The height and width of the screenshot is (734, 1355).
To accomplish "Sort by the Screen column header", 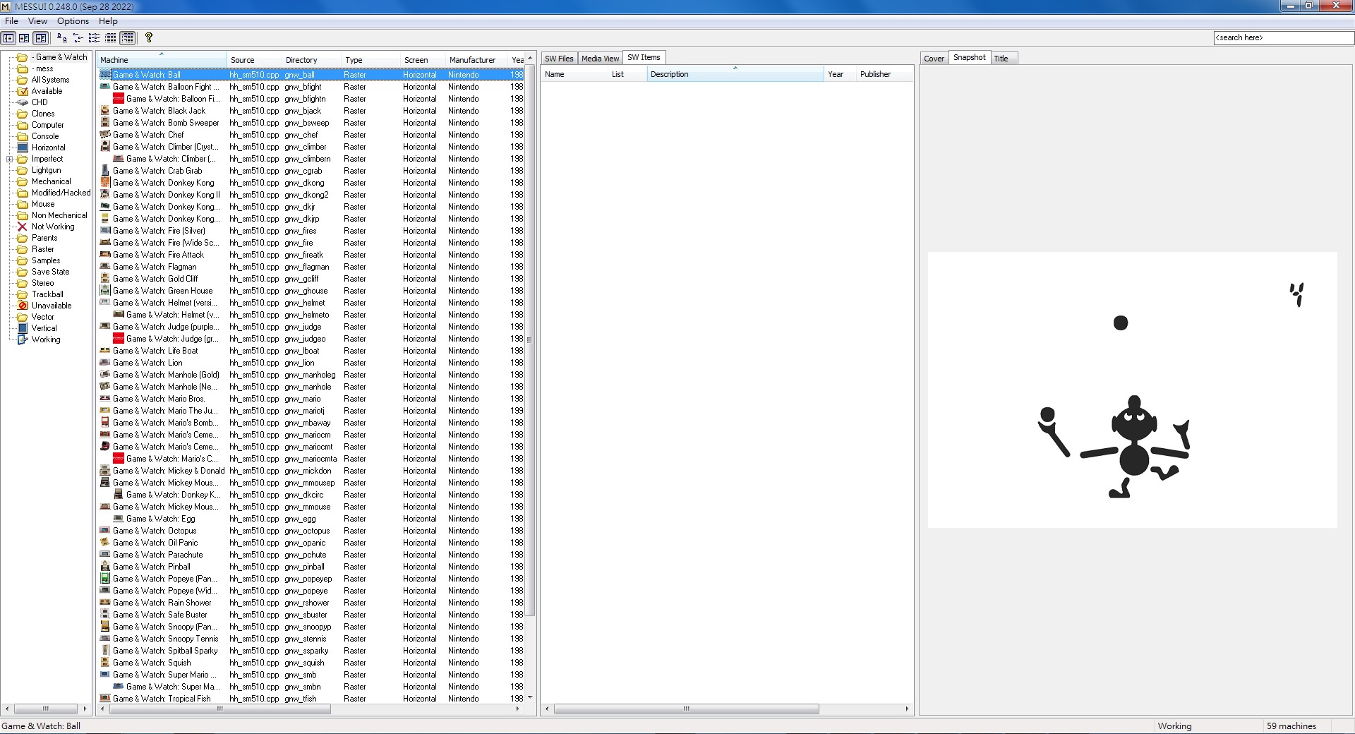I will [x=423, y=60].
